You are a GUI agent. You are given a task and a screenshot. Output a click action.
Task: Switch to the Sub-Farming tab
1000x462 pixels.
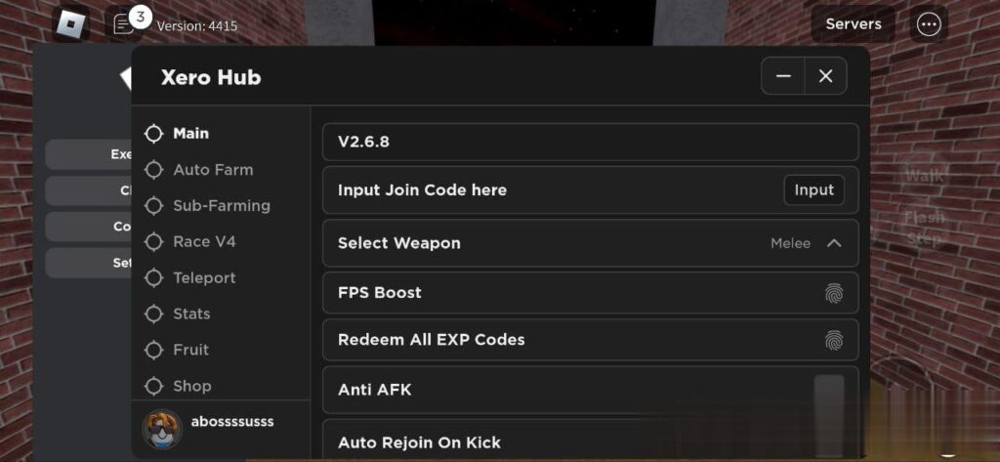tap(221, 206)
